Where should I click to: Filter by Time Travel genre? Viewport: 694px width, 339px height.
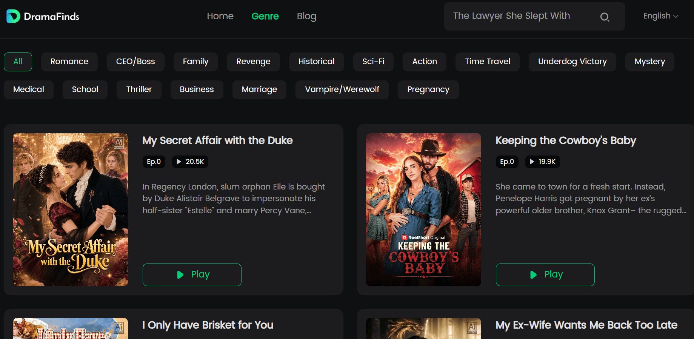pyautogui.click(x=488, y=62)
